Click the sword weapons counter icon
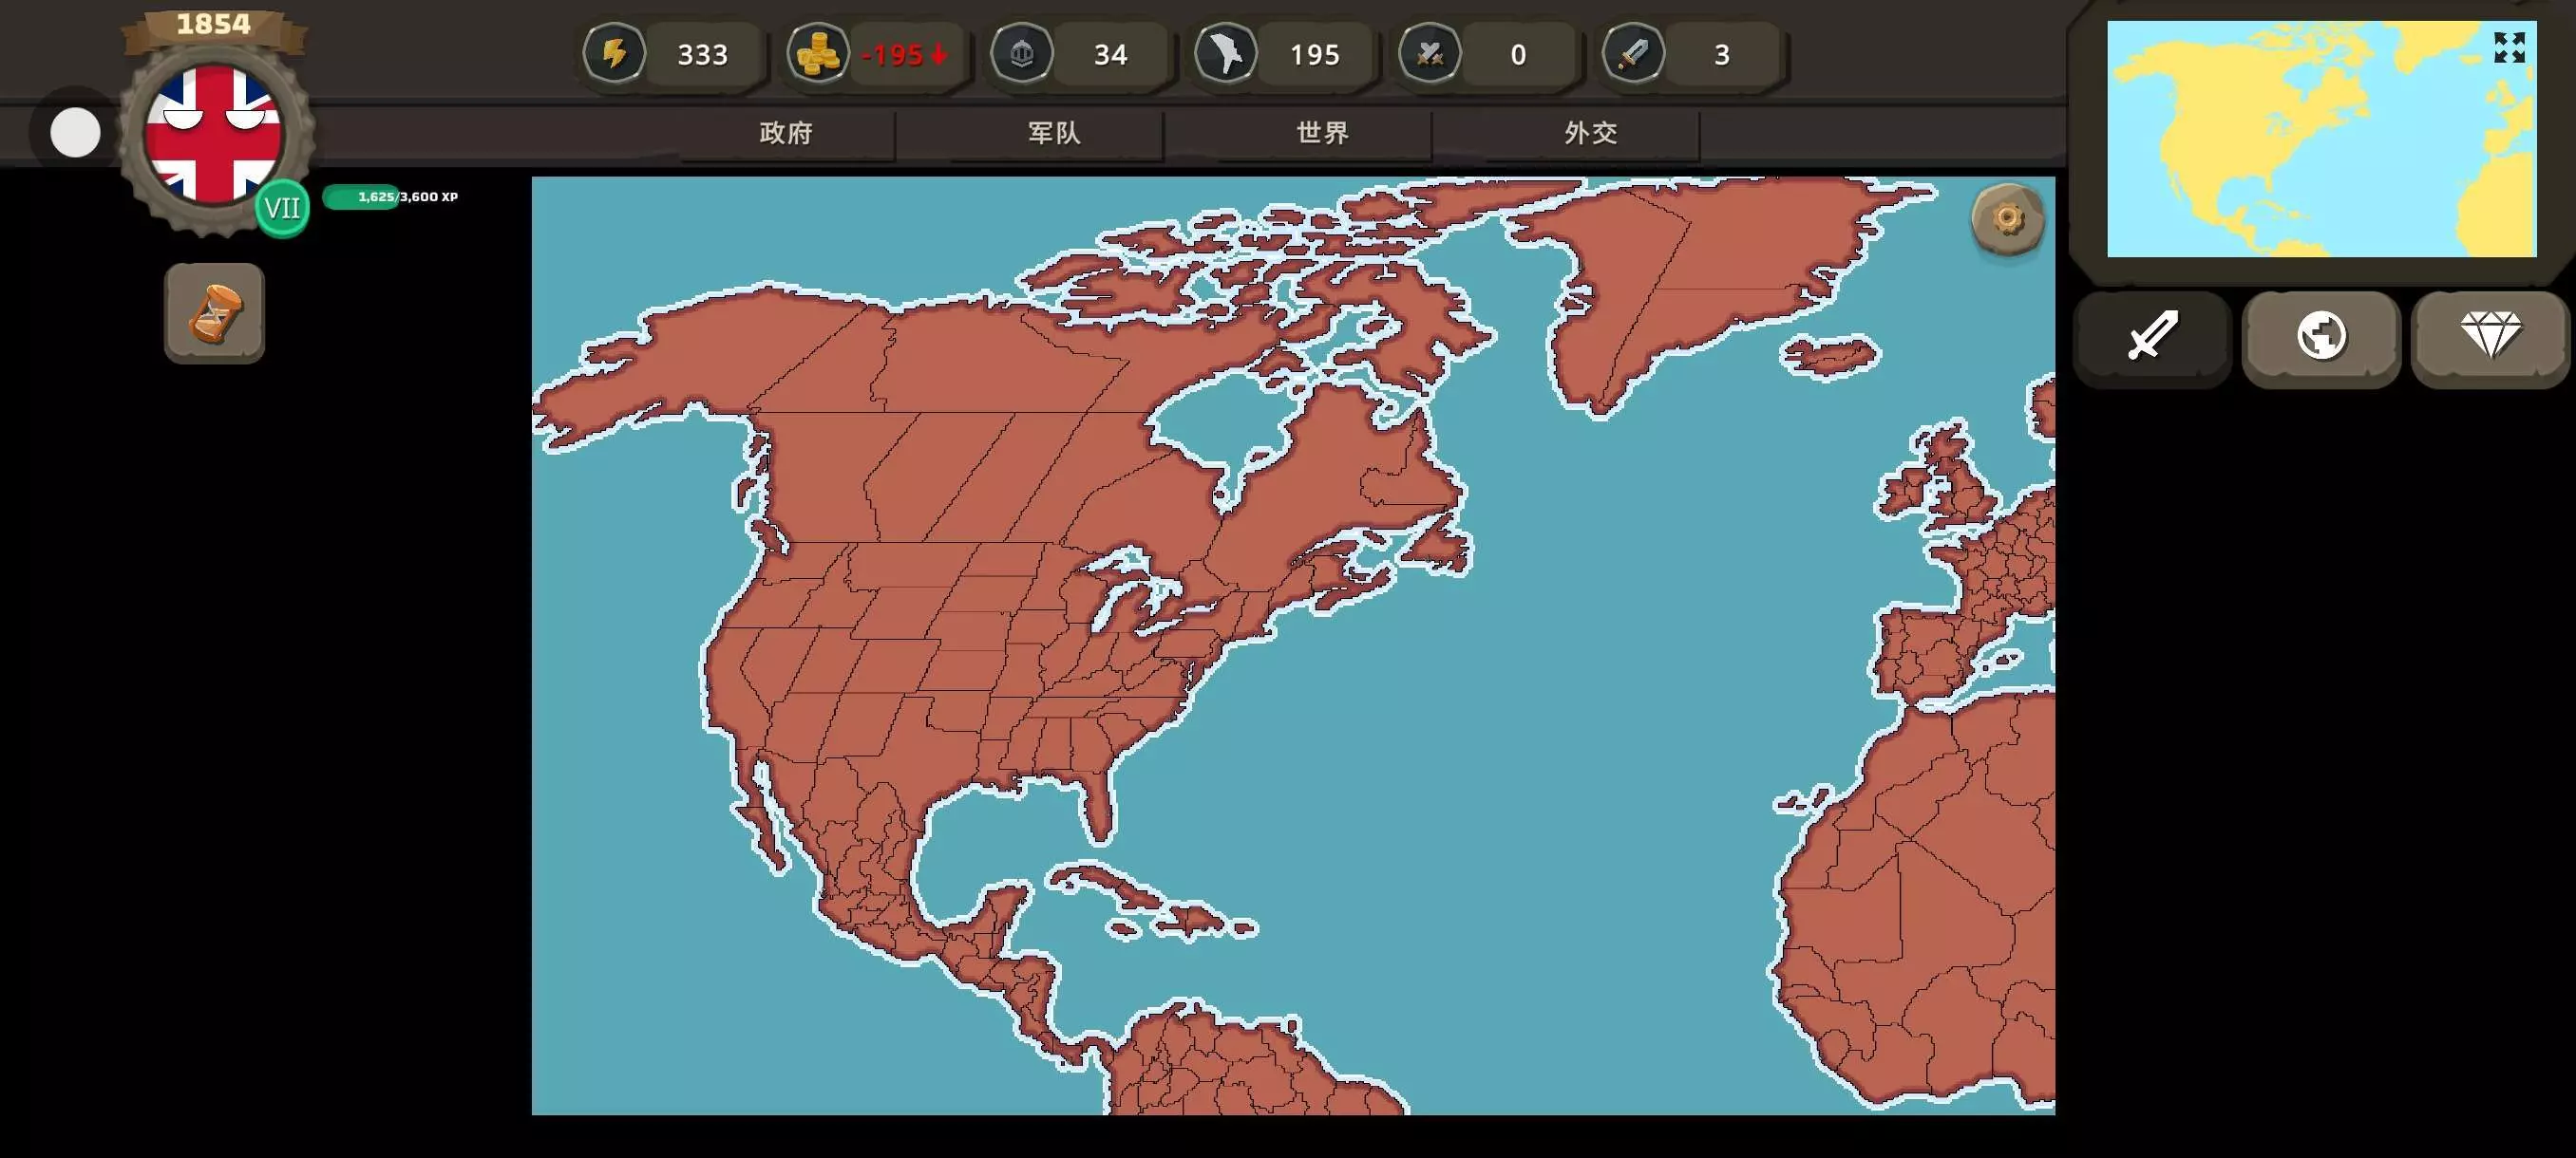 (1633, 53)
